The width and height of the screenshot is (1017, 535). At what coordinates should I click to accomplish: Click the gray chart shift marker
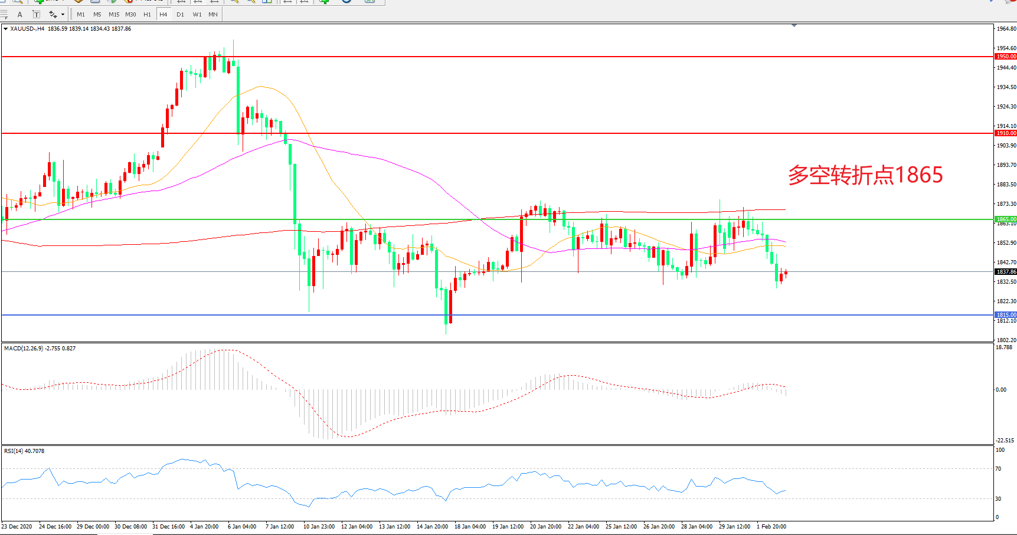[x=794, y=25]
